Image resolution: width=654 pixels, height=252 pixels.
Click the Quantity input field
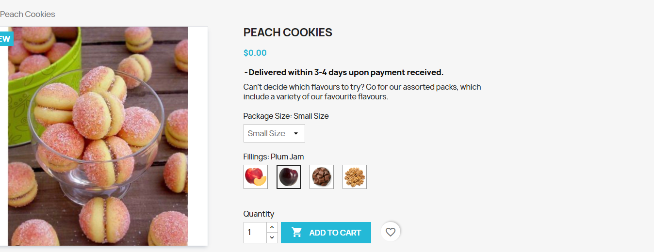(x=255, y=233)
